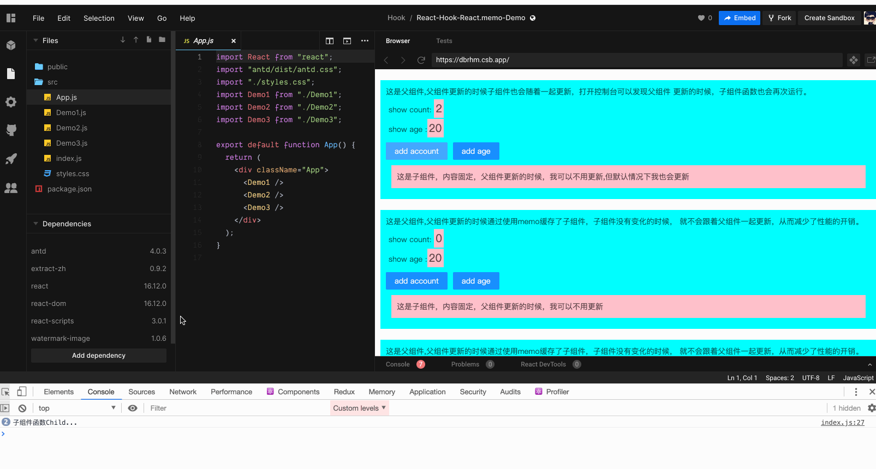Open the deployment rocket icon
876x469 pixels.
pos(11,159)
